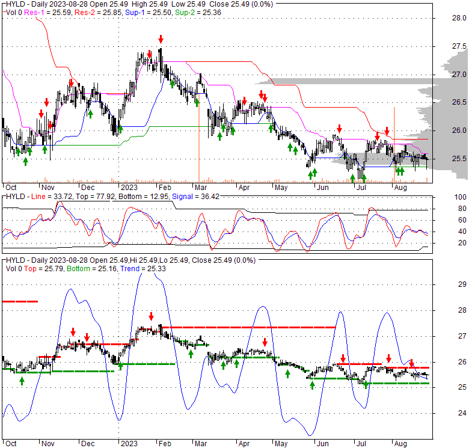Click the 40 oscillator axis label
This screenshot has width=469, height=448.
pos(462,232)
